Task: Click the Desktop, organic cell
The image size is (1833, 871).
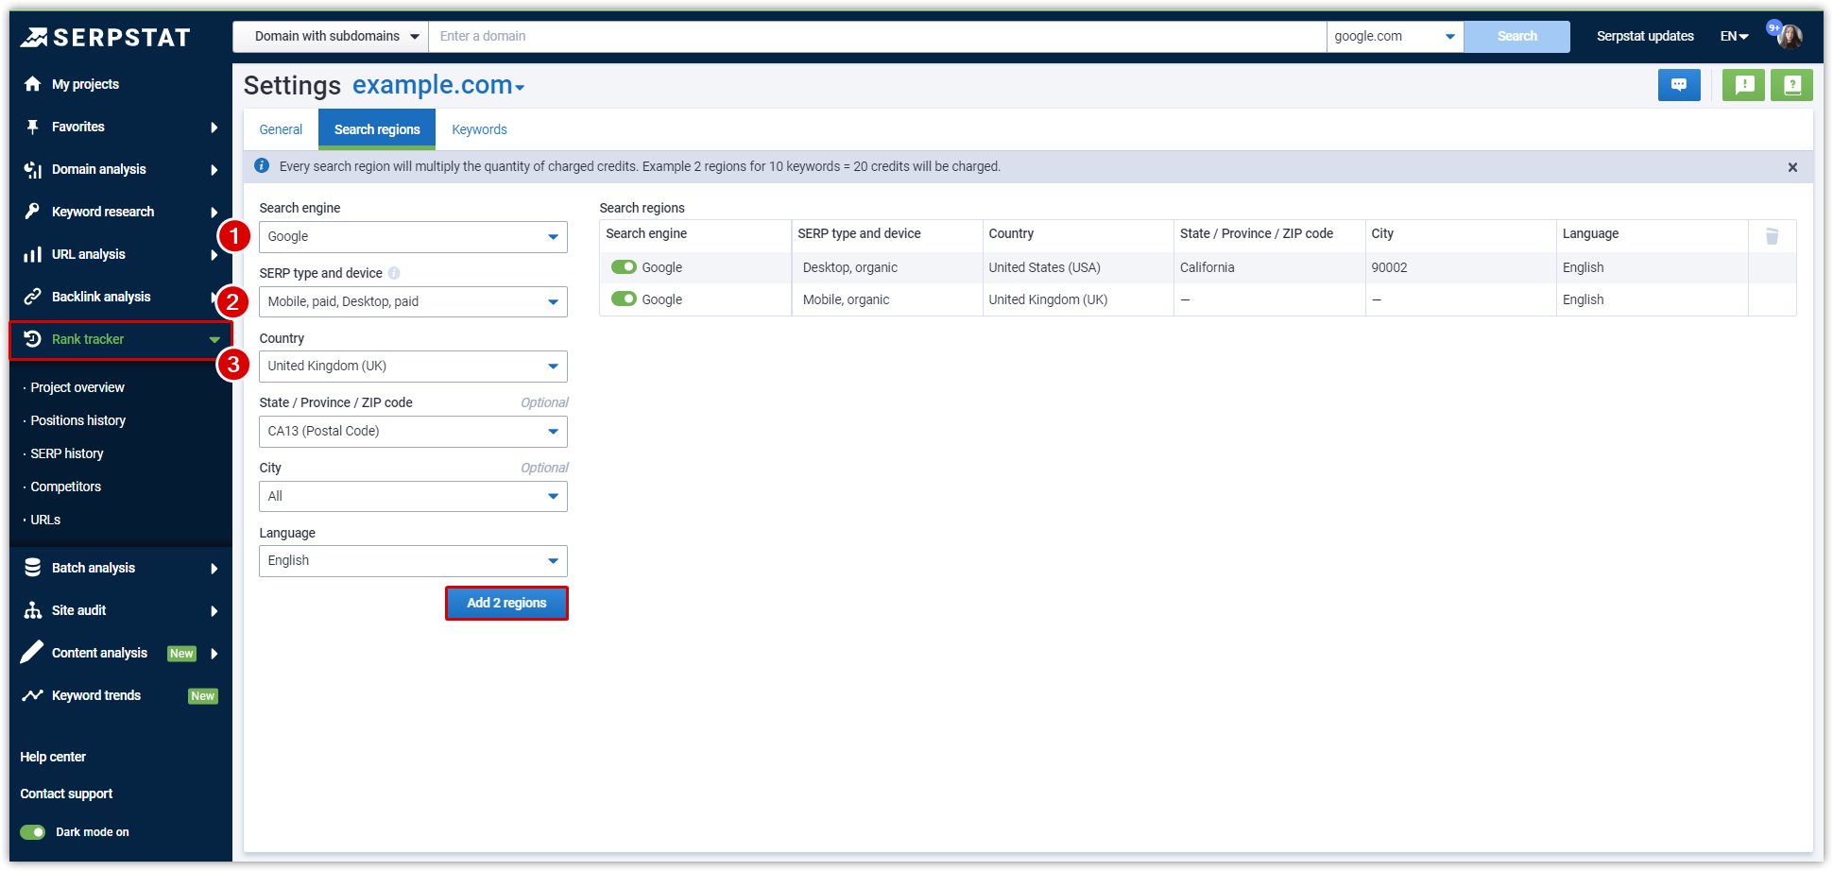Action: point(887,267)
